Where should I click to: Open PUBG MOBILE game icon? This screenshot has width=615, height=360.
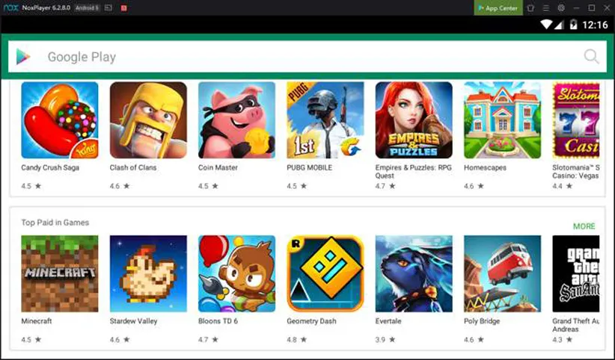(x=325, y=120)
